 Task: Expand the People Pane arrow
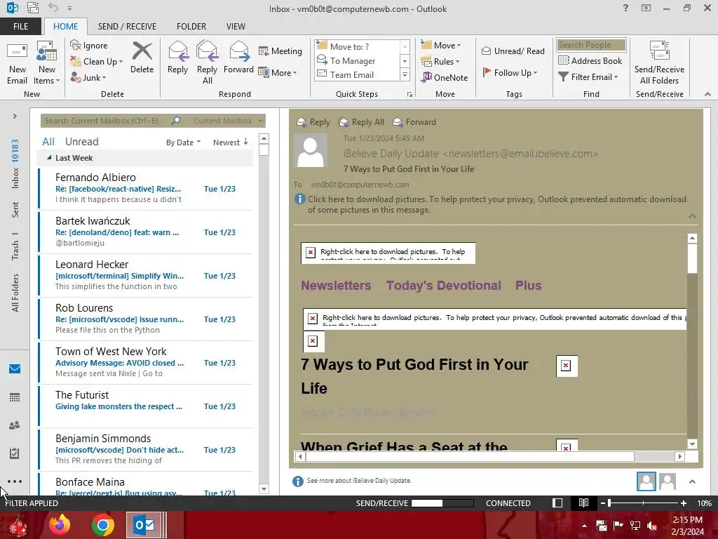point(692,481)
